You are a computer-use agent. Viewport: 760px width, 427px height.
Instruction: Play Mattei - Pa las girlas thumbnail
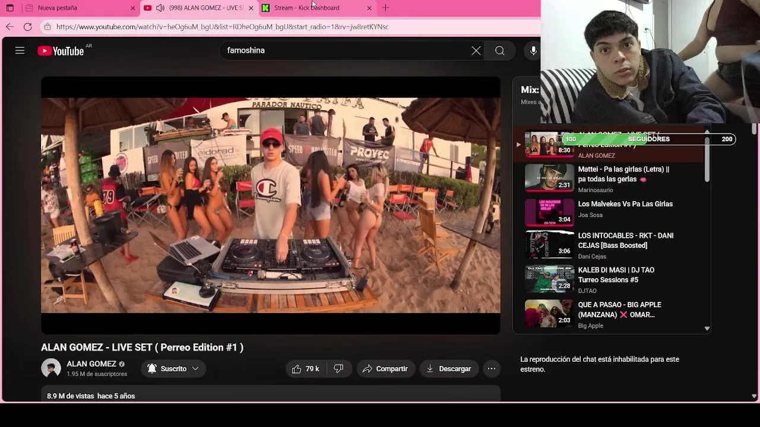coord(550,178)
